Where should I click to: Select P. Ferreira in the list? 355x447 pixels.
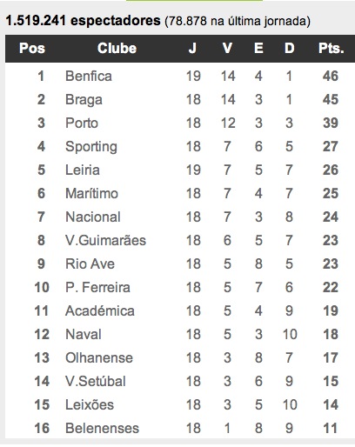(97, 288)
